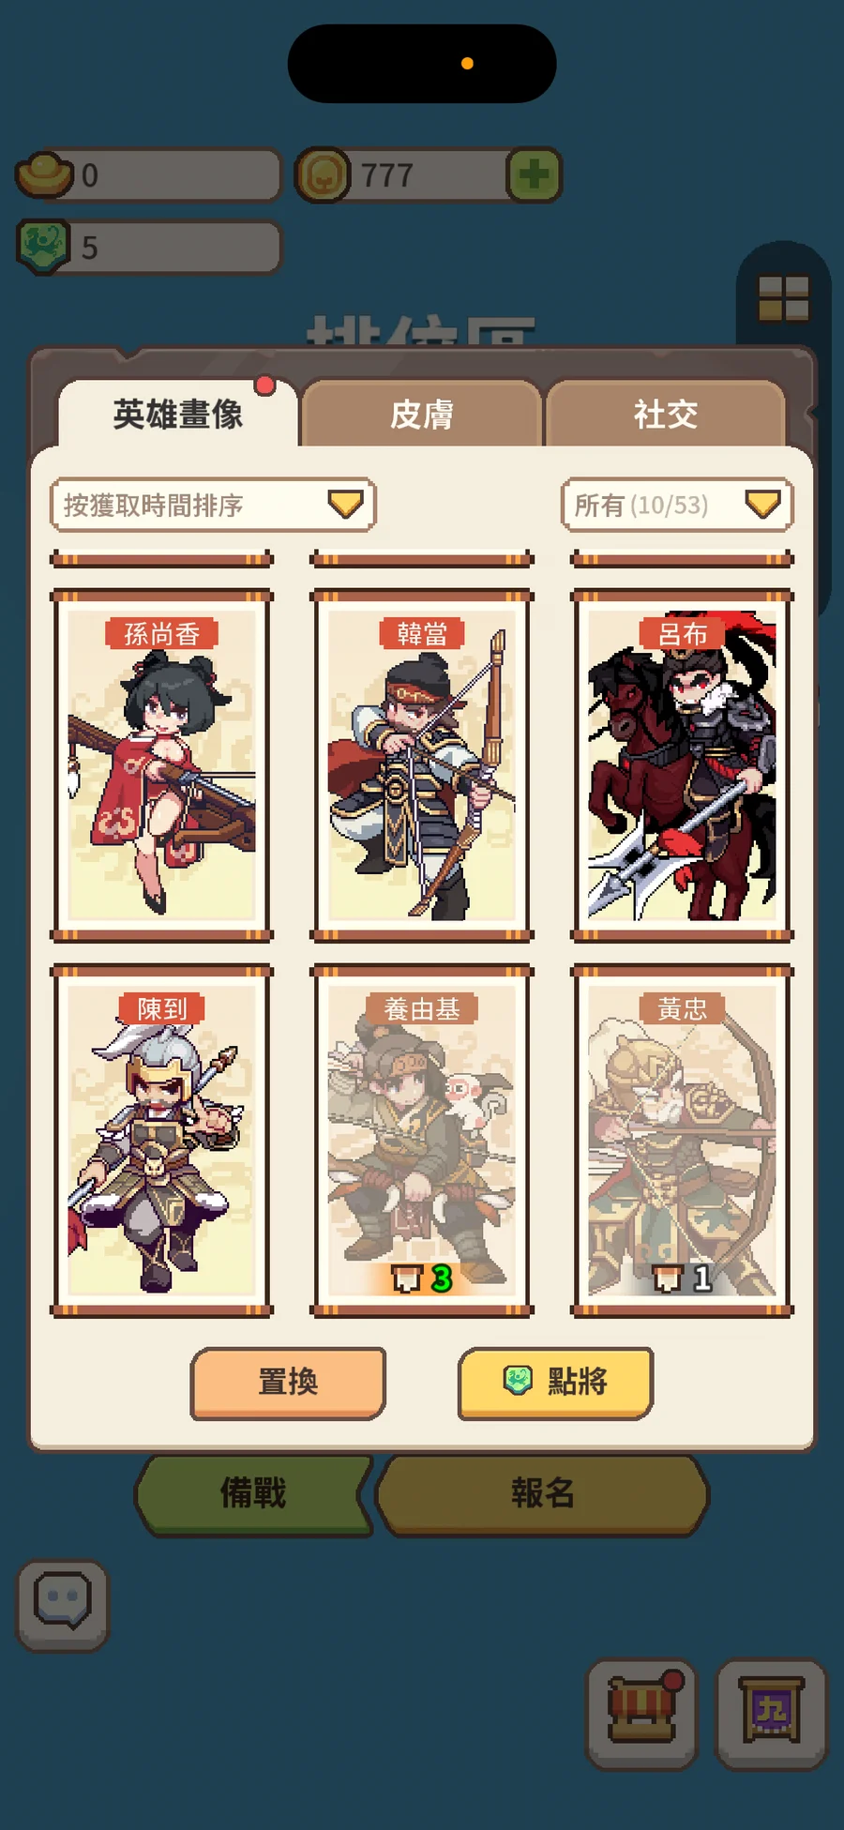The width and height of the screenshot is (844, 1830).
Task: Switch to the 皮膚 tab
Action: click(x=422, y=414)
